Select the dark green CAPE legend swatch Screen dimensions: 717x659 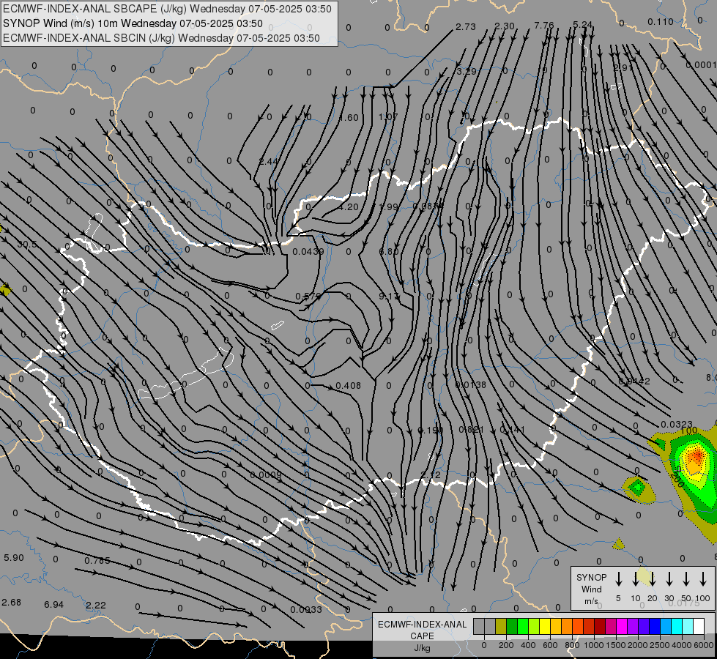point(512,626)
